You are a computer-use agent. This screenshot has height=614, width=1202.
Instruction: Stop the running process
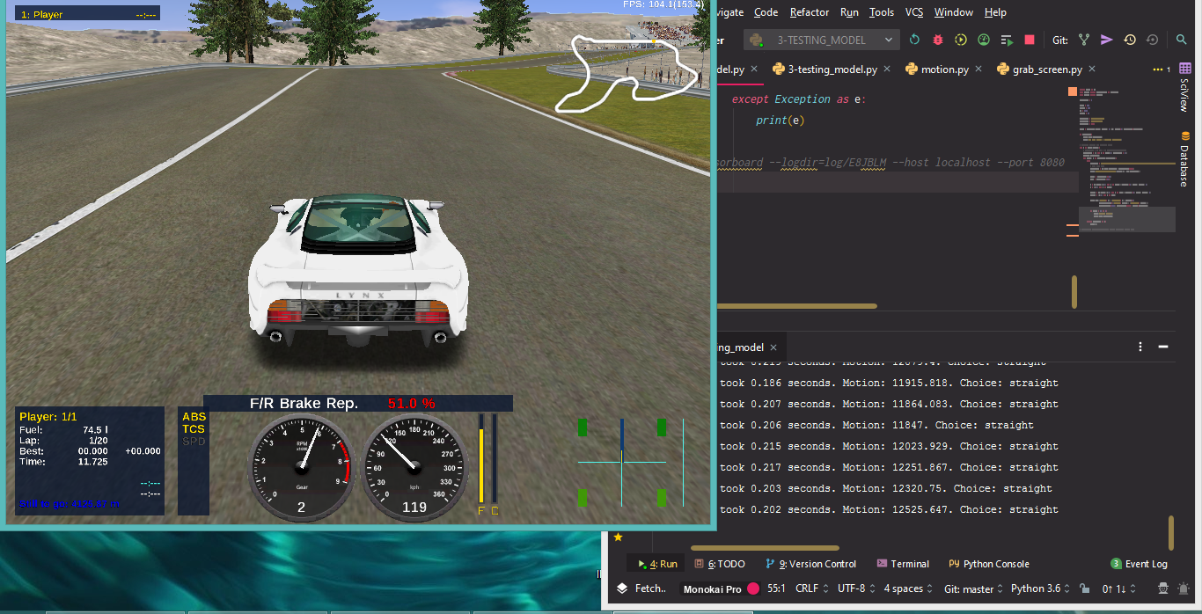pyautogui.click(x=1029, y=40)
